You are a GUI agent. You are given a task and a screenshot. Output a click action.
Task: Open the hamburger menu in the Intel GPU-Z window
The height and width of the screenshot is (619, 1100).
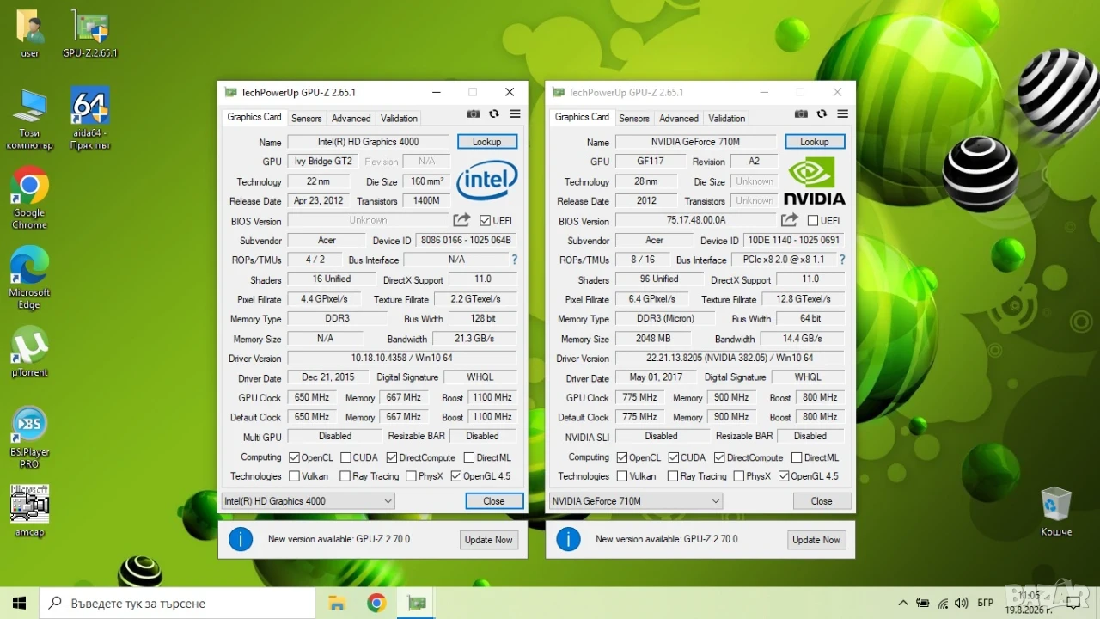point(515,114)
